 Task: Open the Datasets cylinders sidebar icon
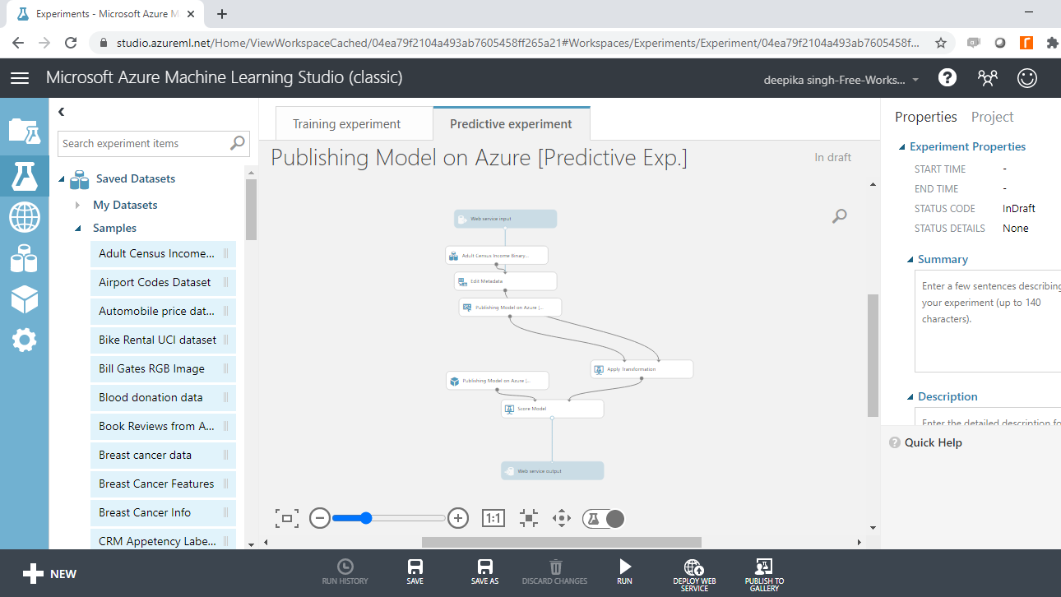(x=24, y=259)
